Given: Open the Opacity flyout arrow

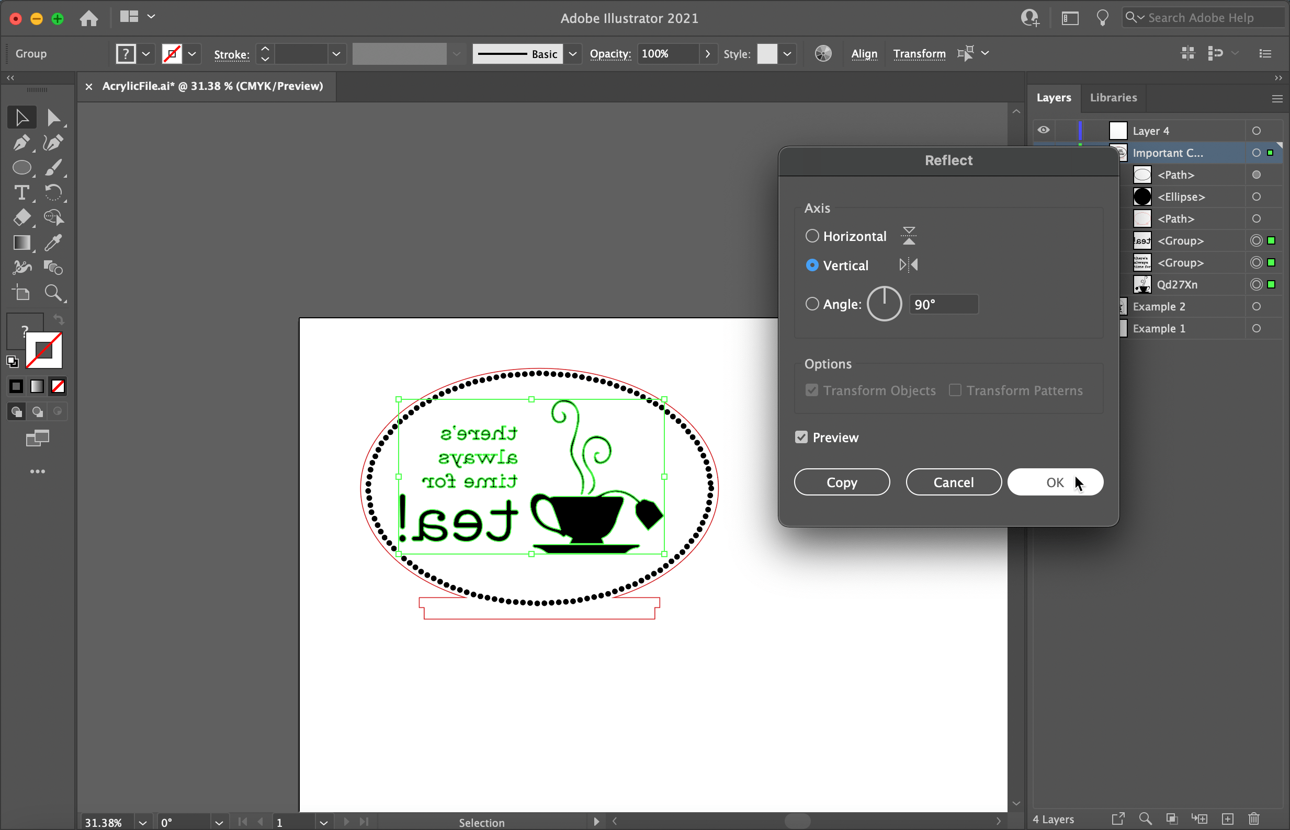Looking at the screenshot, I should 708,53.
